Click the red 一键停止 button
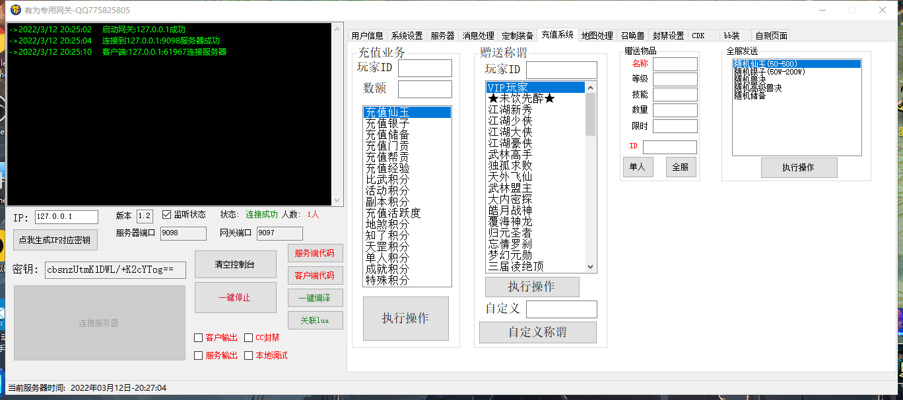Screen dimensions: 903x400 (x=235, y=297)
